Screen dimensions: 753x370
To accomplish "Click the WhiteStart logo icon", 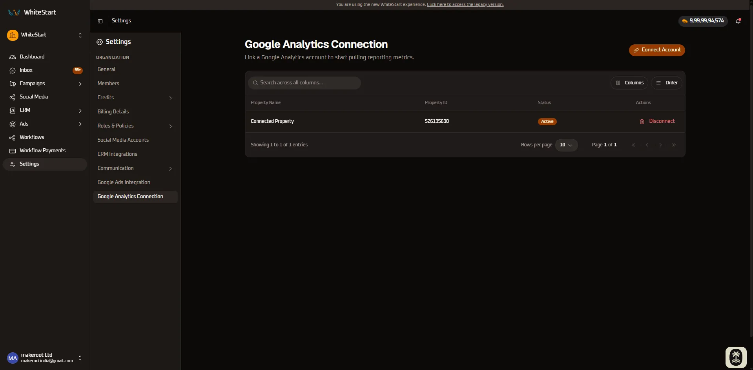I will click(14, 12).
